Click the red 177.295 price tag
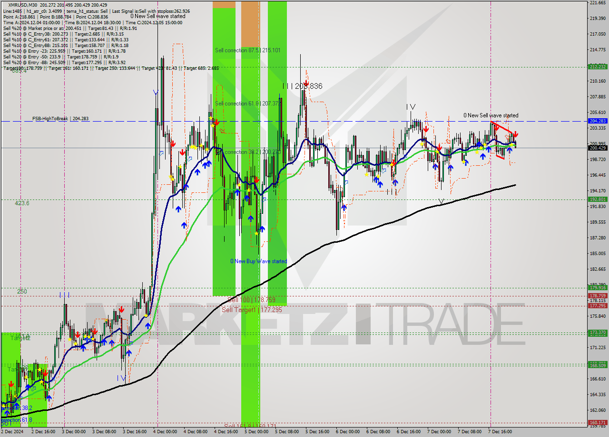Screen dimensions: 609x437 pos(597,305)
